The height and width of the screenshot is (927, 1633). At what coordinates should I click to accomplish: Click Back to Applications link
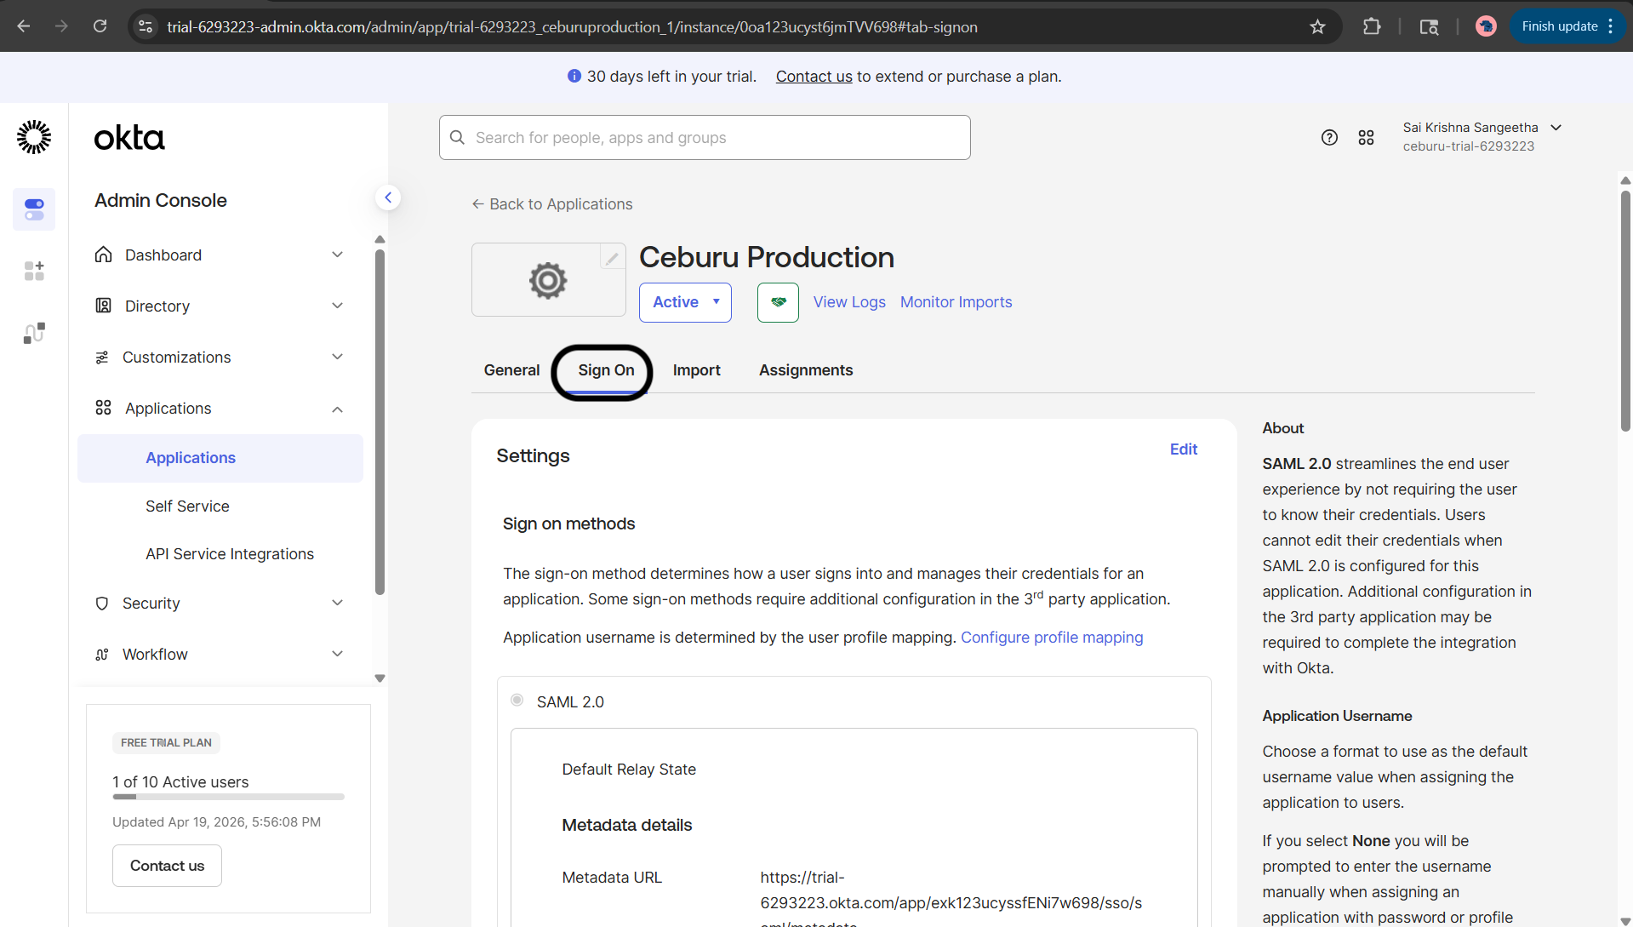click(552, 204)
